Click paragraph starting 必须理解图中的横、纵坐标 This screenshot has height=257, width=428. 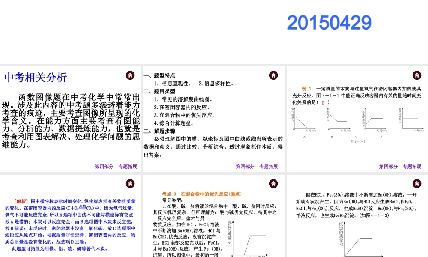[213, 147]
